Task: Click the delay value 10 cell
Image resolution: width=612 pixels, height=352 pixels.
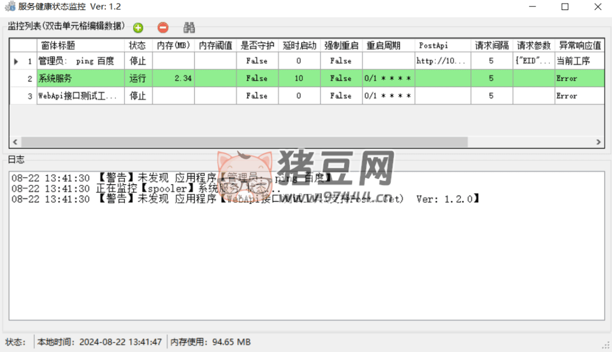Action: 299,78
